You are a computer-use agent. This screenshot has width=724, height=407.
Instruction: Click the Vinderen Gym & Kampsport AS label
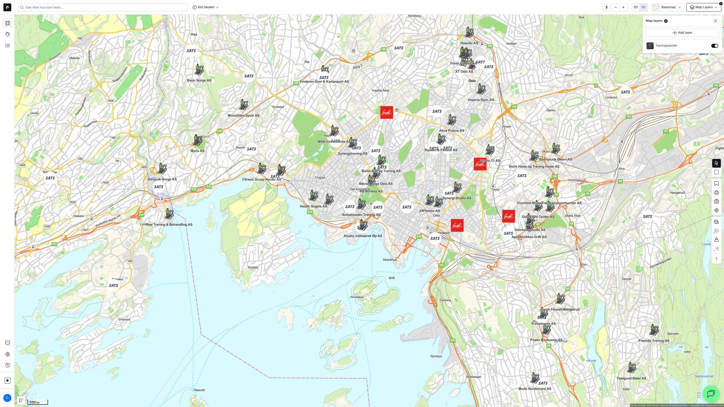click(x=324, y=82)
